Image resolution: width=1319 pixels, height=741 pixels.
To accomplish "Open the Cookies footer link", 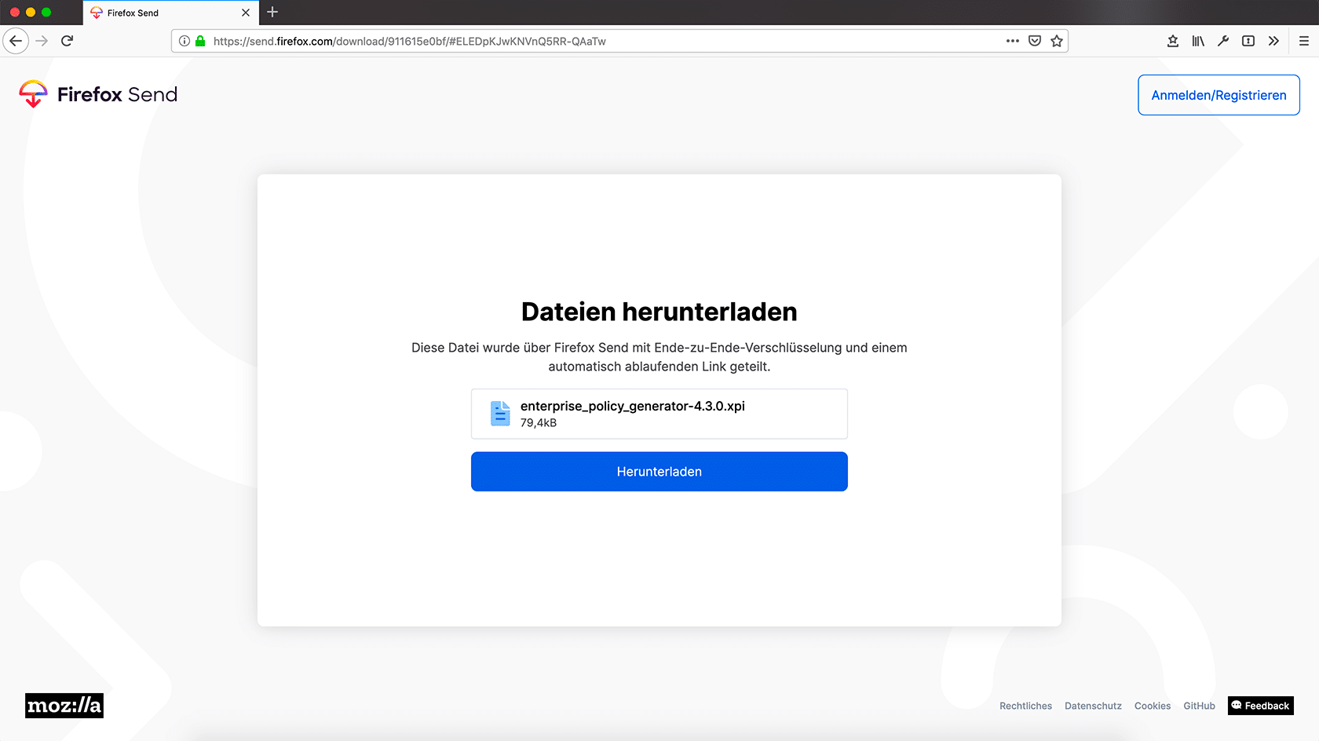I will 1153,706.
